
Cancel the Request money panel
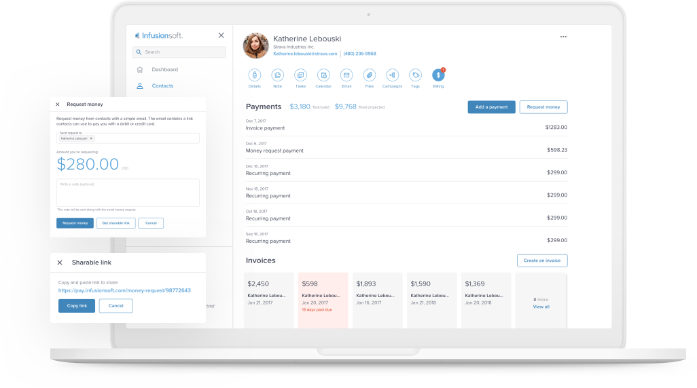pyautogui.click(x=151, y=223)
